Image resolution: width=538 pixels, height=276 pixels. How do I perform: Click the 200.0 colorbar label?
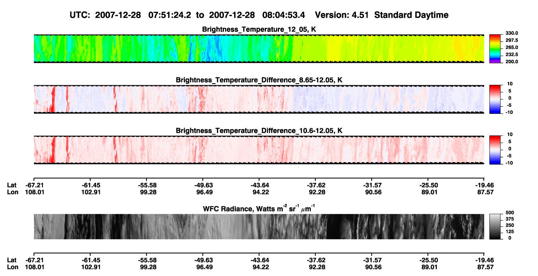pos(511,61)
